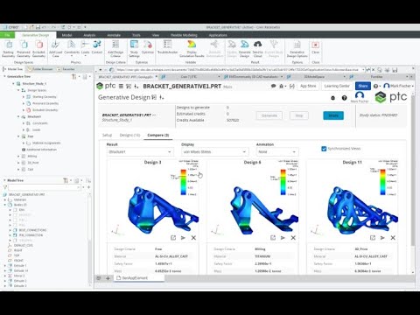Expand the Starting Geometry tree node
This screenshot has width=420, height=315.
click(x=24, y=96)
